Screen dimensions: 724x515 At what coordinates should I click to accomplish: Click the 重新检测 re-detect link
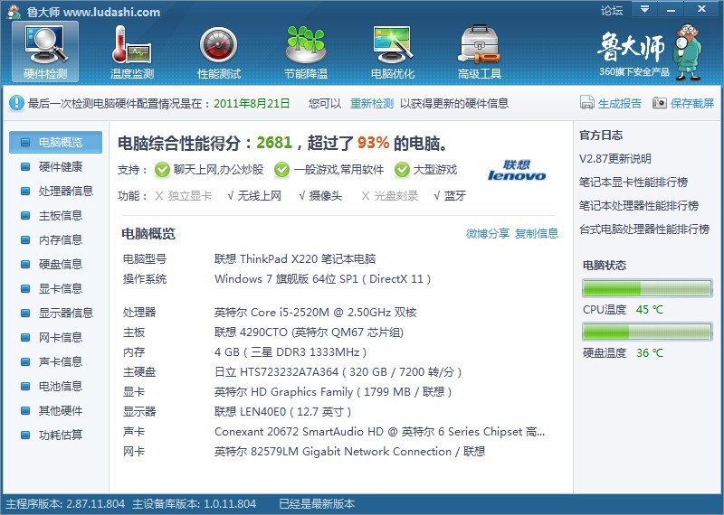[372, 103]
